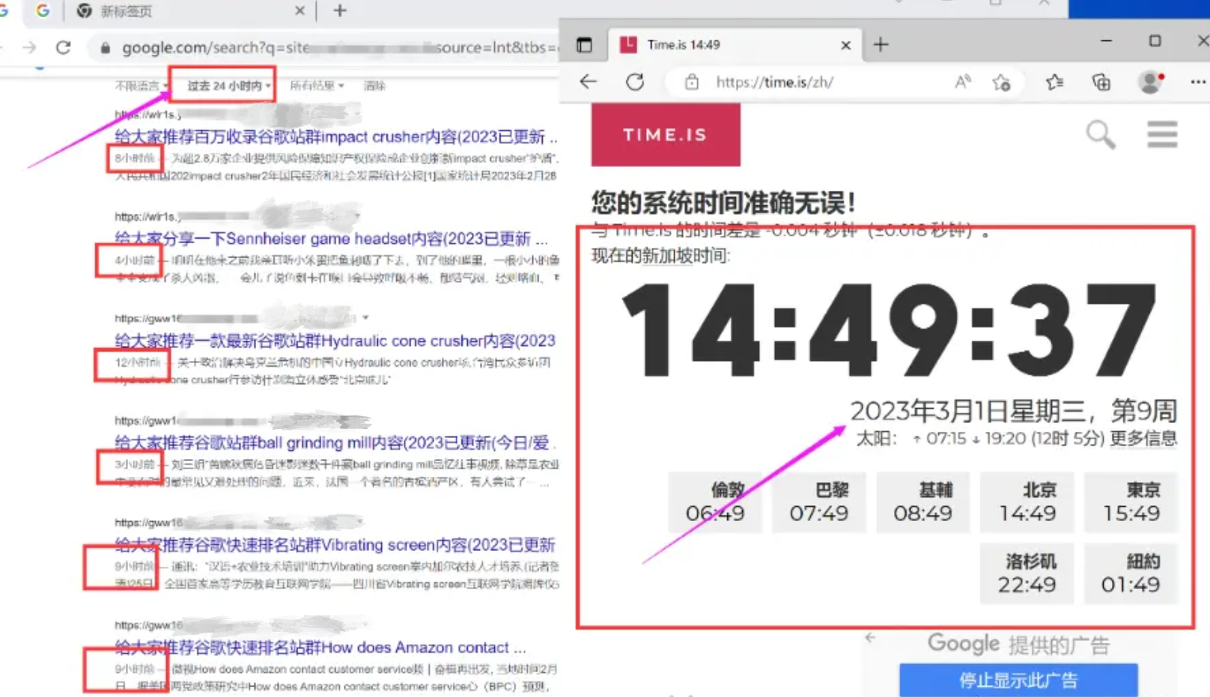Click the 停止显示此广告 button
The image size is (1210, 697).
tap(1018, 680)
